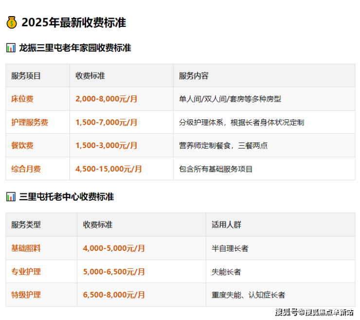Image resolution: width=360 pixels, height=320 pixels.
Task: Click the 三里屯托老中心收费标准 subheading
Action: [x=67, y=197]
